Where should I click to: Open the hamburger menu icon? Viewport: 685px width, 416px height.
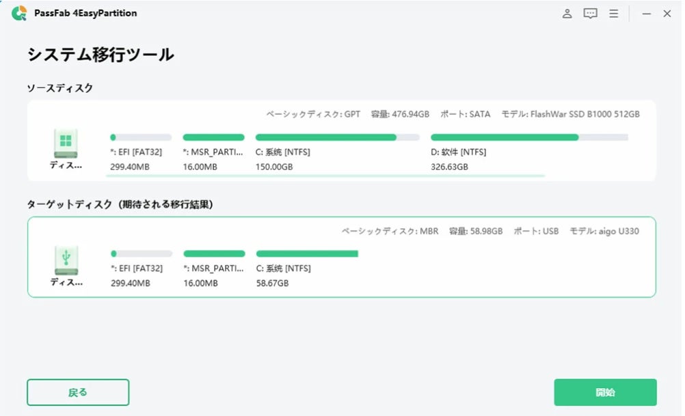[x=613, y=13]
